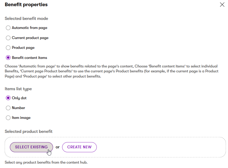Select the Automatic from page radio button
Image resolution: width=228 pixels, height=168 pixels.
click(x=8, y=28)
